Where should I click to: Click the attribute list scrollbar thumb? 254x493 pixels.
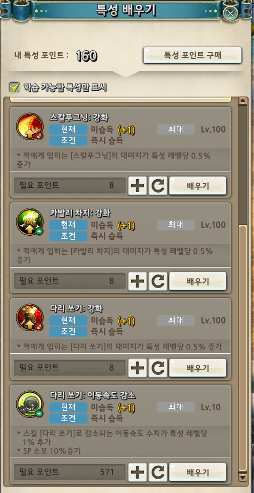pyautogui.click(x=243, y=348)
